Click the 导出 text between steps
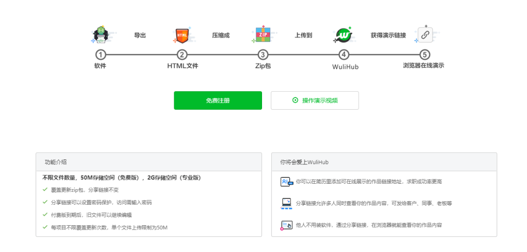527x252 pixels. (140, 35)
